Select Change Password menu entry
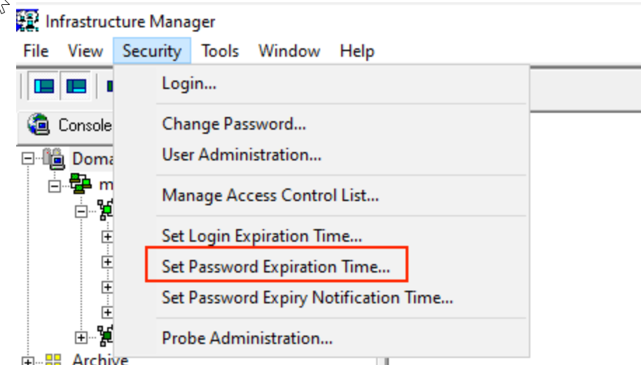Viewport: 641px width, 365px height. click(x=234, y=125)
